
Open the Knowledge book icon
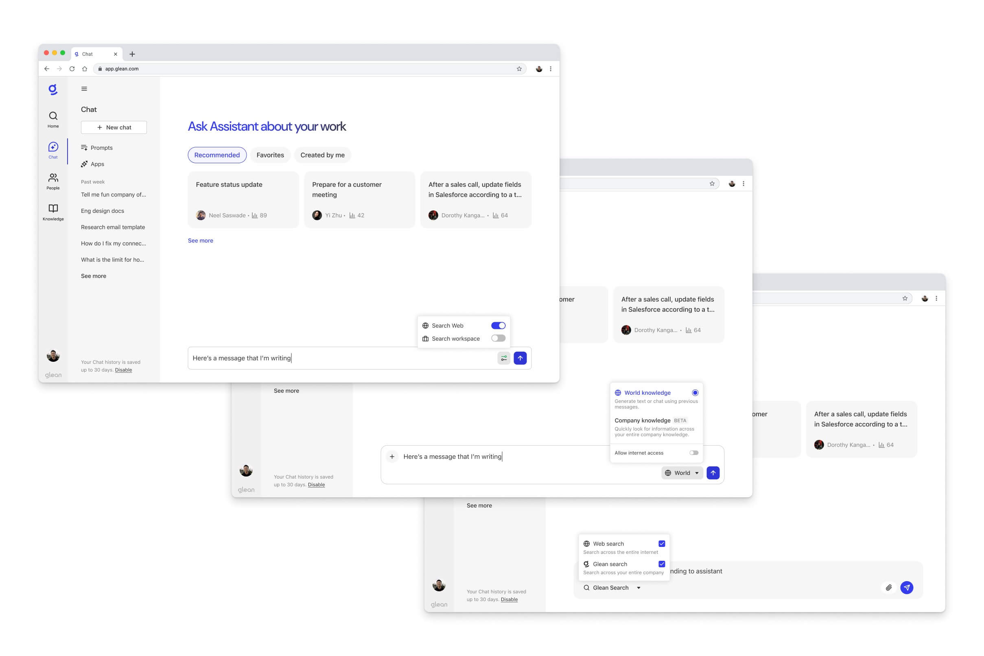tap(53, 209)
